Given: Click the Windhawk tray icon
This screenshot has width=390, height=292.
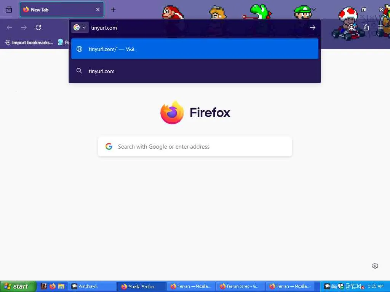Looking at the screenshot, I should 327,286.
